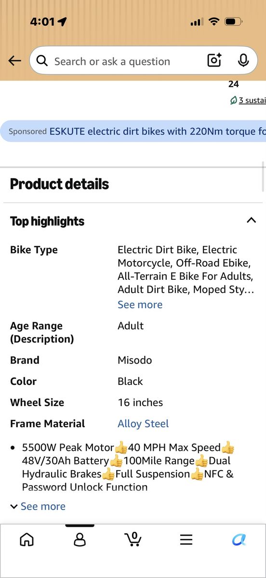Open camera visual search icon
The width and height of the screenshot is (266, 578).
214,60
